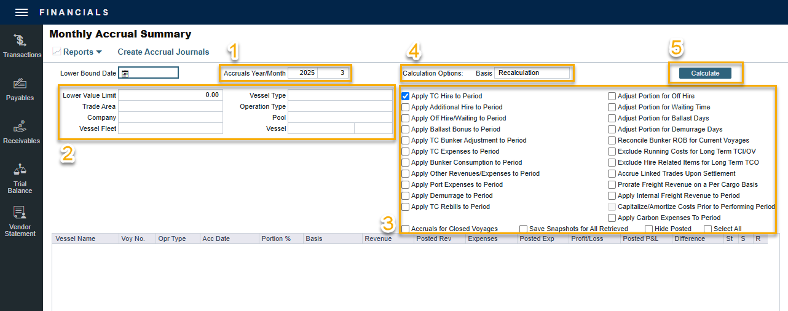Enable Apply Demurrage to Period
This screenshot has width=788, height=311.
[x=406, y=196]
